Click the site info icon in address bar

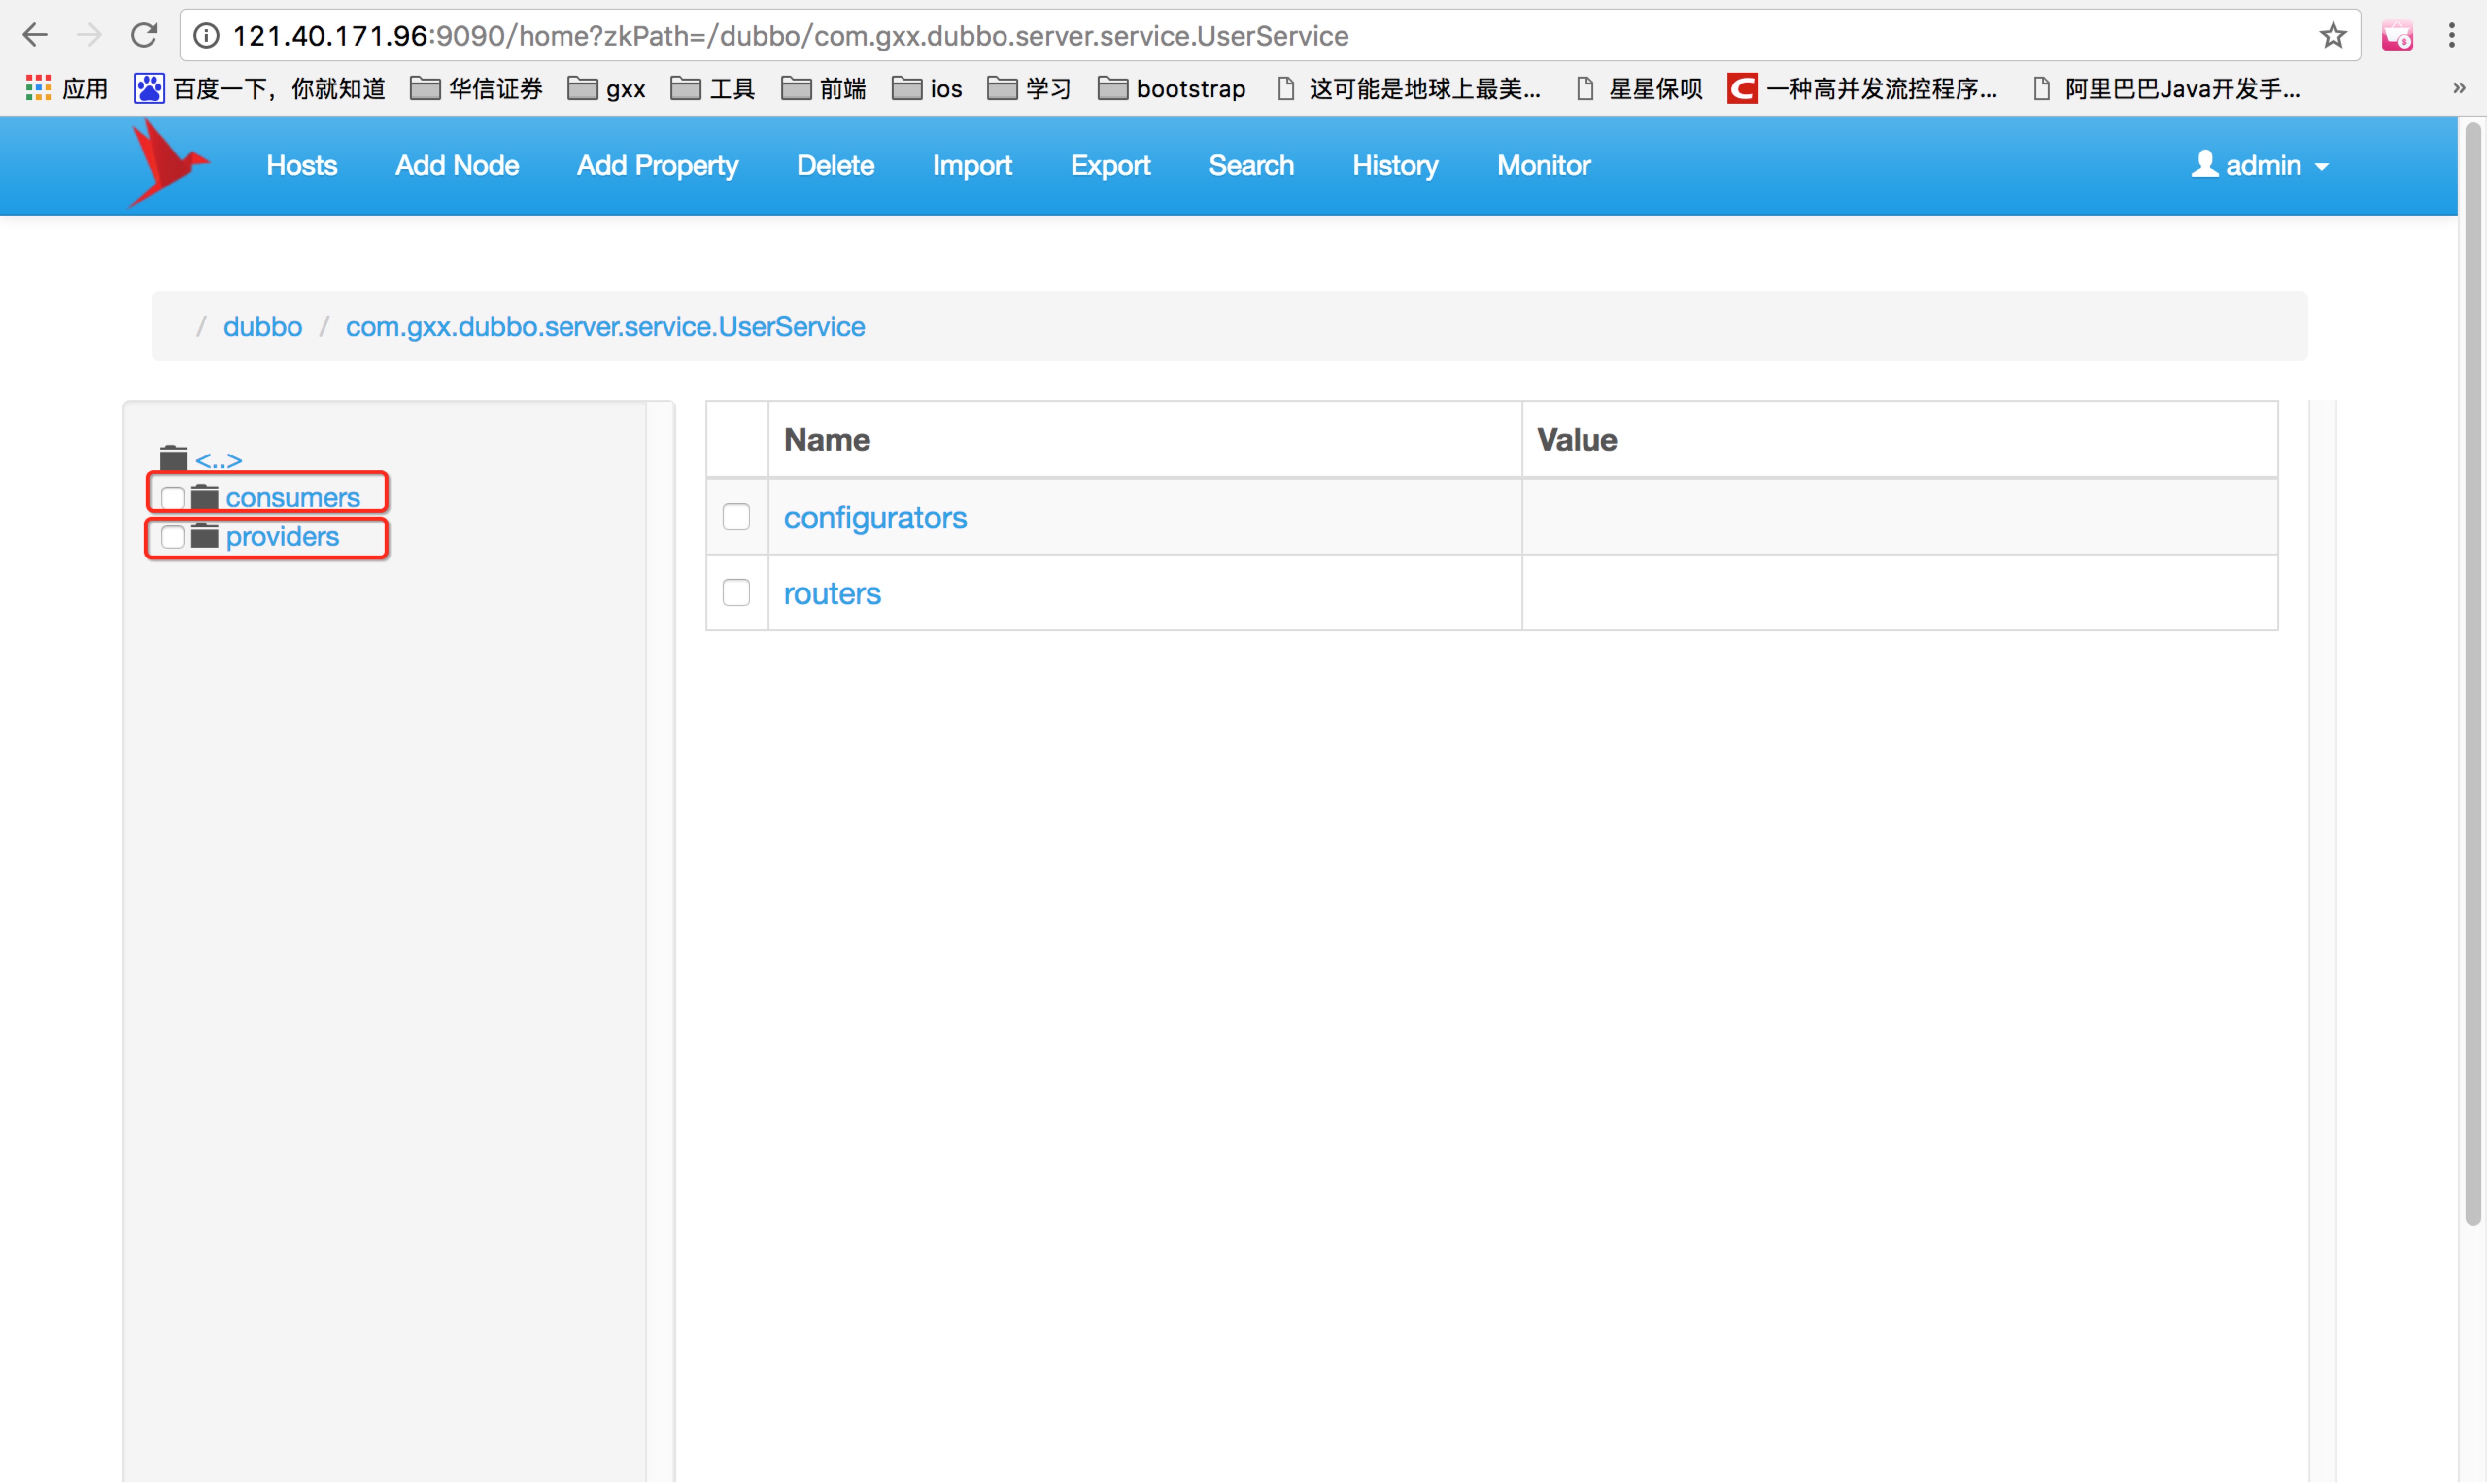[x=206, y=36]
